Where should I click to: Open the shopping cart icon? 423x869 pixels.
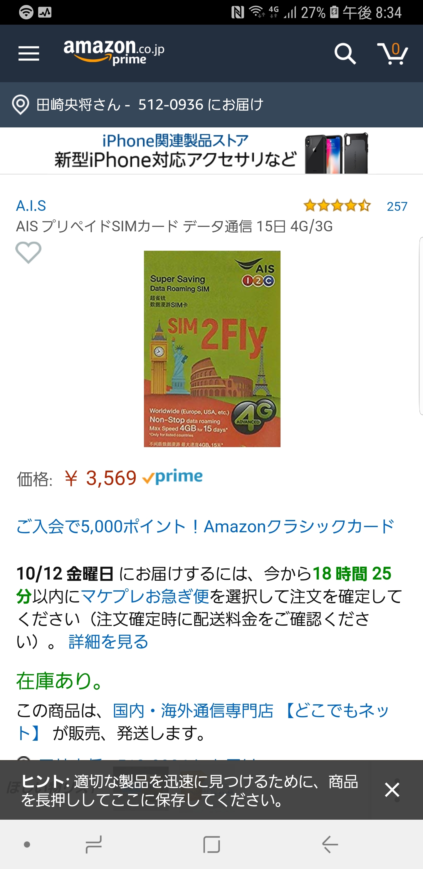[x=393, y=53]
